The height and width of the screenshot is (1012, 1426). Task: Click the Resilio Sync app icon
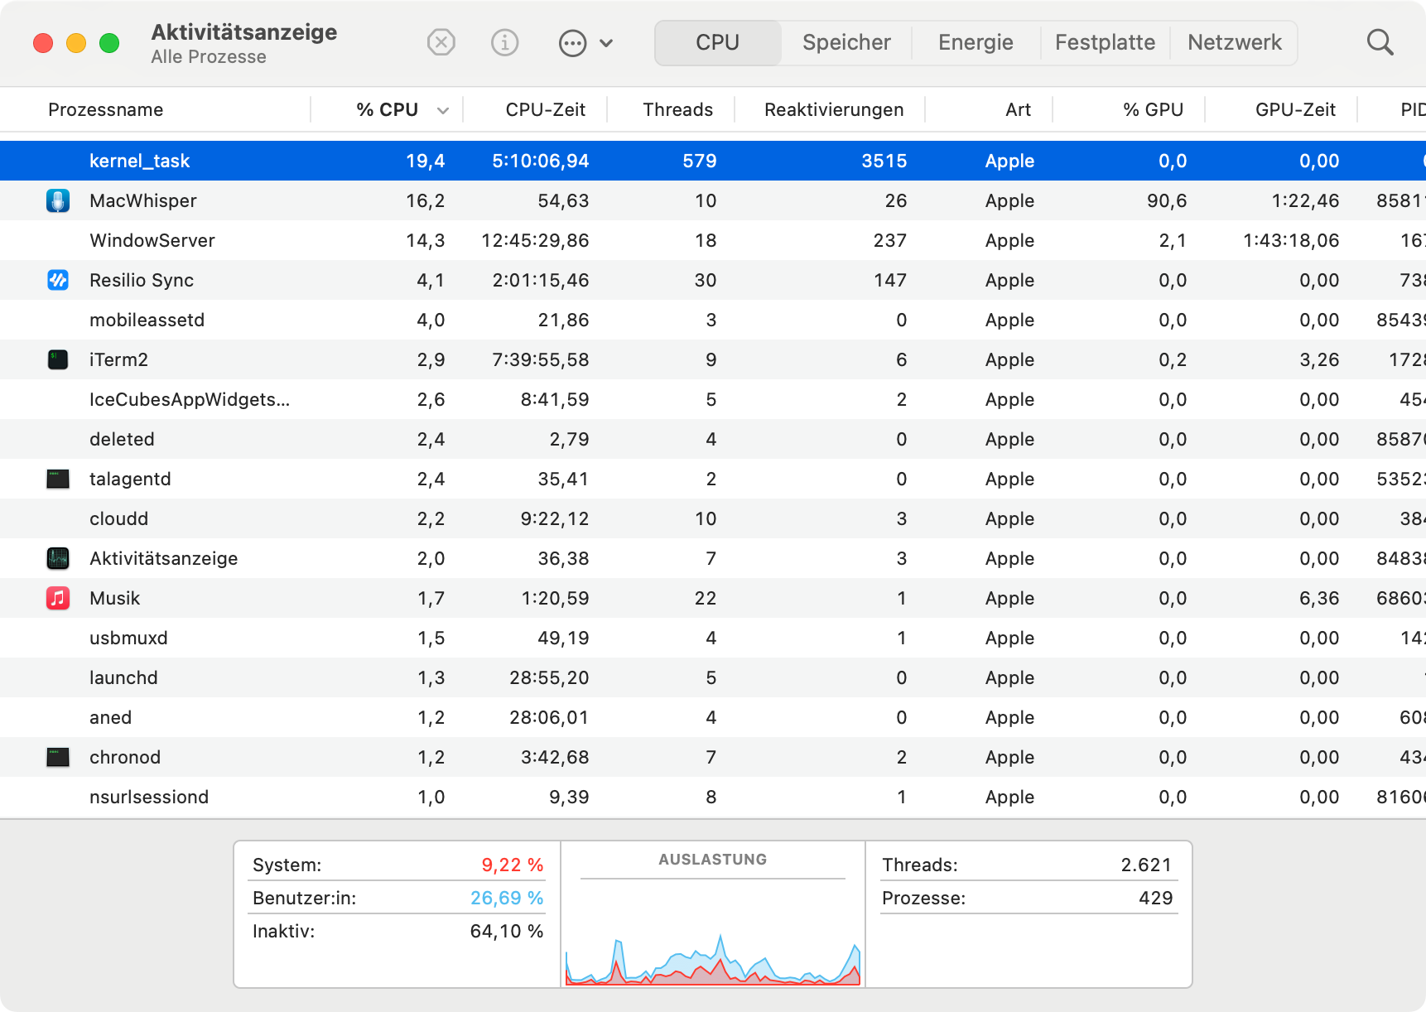(x=58, y=280)
